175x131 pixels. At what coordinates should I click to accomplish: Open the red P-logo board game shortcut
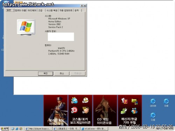pos(74,110)
